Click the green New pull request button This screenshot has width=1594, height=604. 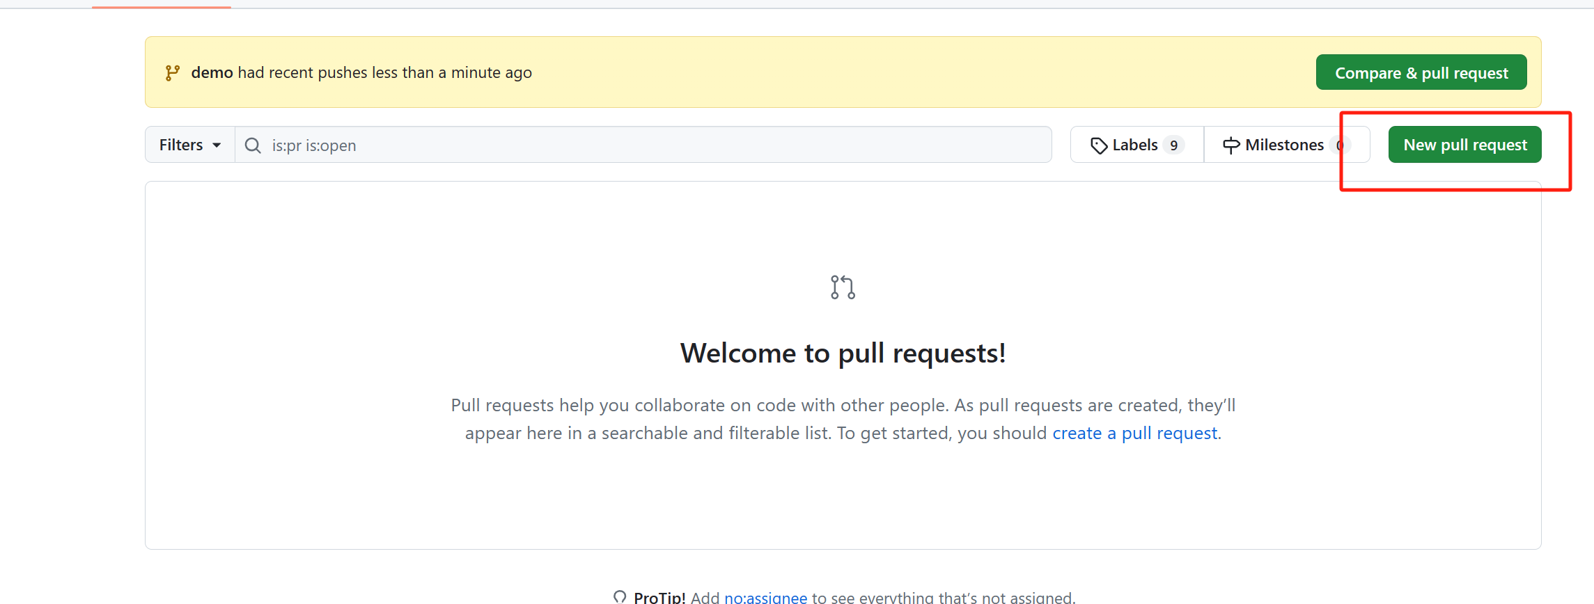(x=1464, y=145)
